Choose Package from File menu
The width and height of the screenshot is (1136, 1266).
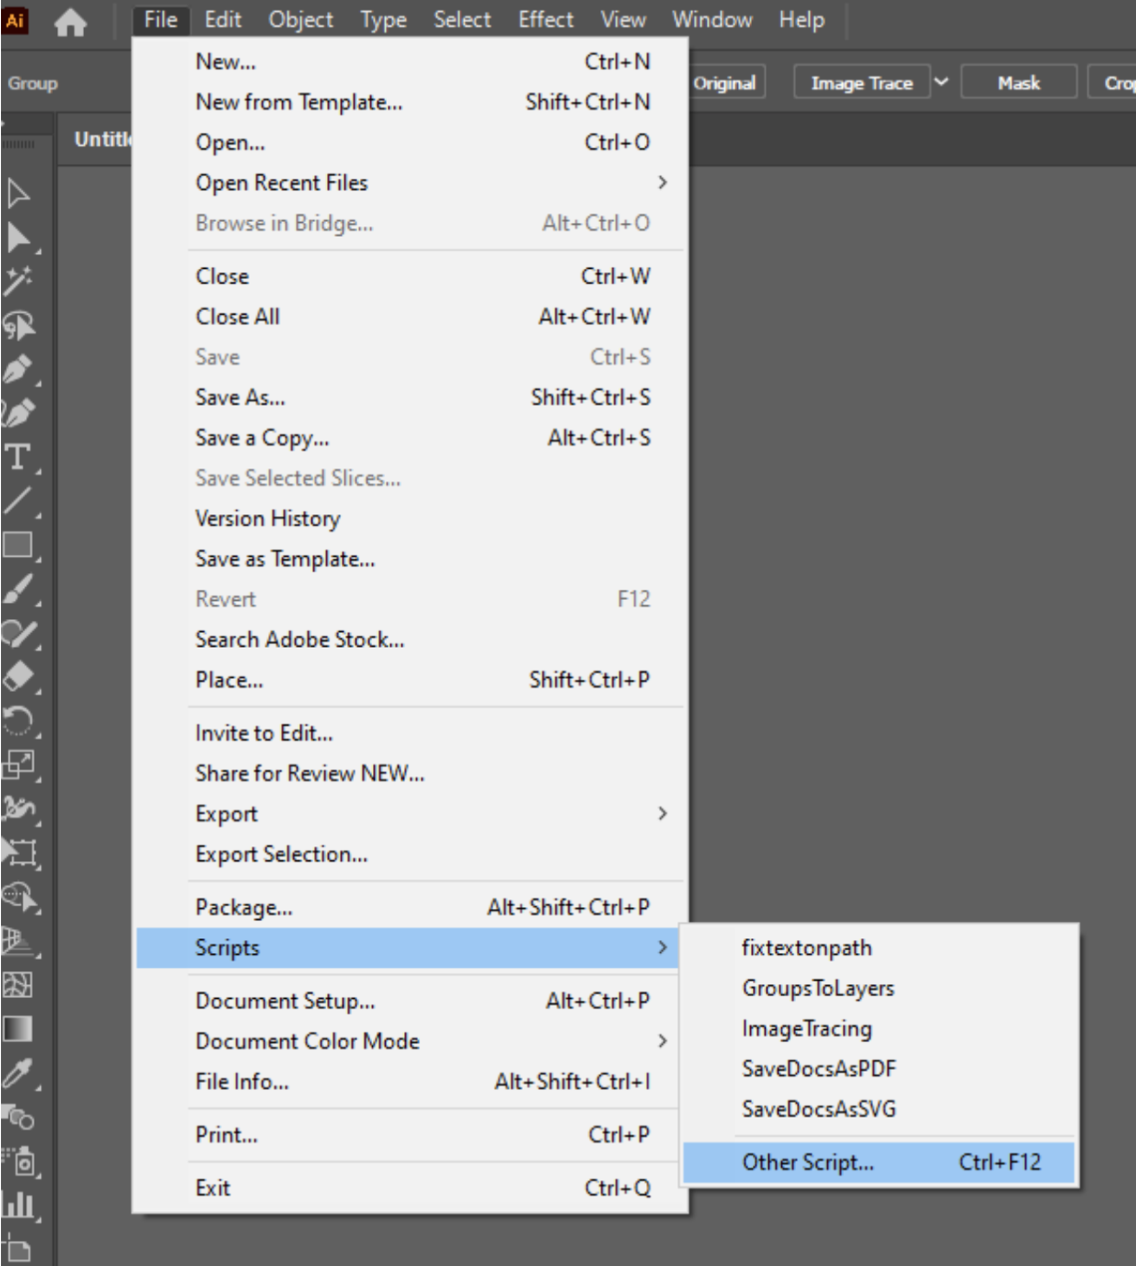pos(408,907)
